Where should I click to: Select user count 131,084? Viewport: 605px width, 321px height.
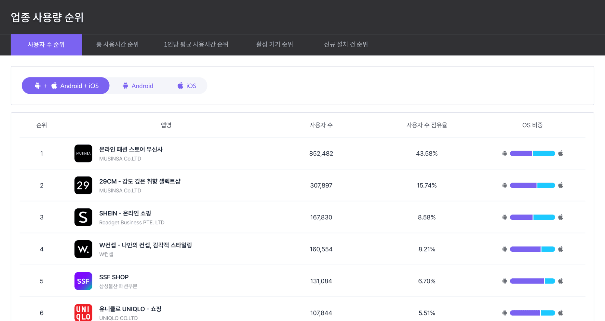[321, 281]
